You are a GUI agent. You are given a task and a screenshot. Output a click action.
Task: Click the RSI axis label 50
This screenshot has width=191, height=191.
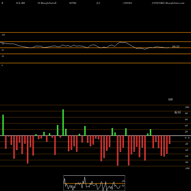tap(3, 50)
